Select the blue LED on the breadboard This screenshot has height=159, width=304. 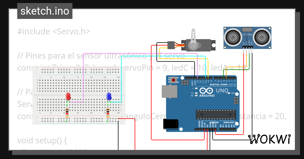pos(108,96)
